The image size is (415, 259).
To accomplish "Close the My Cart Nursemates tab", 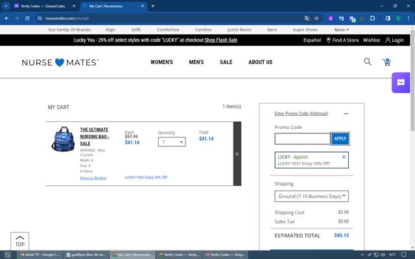I will [143, 6].
